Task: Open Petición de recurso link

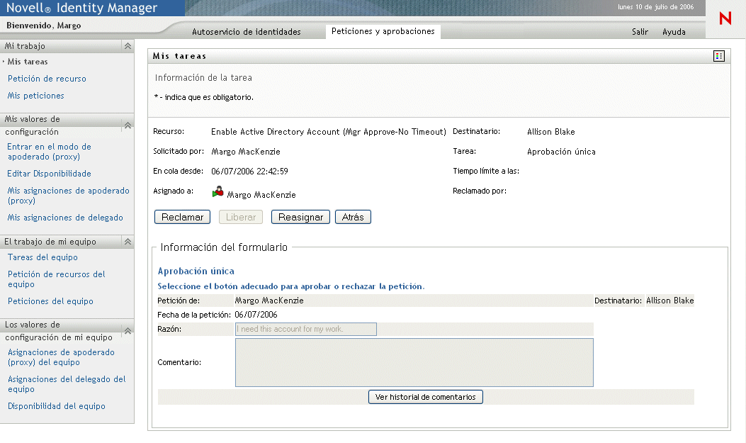Action: 47,79
